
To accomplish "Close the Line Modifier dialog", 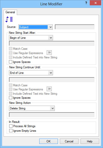I will tap(95, 3).
